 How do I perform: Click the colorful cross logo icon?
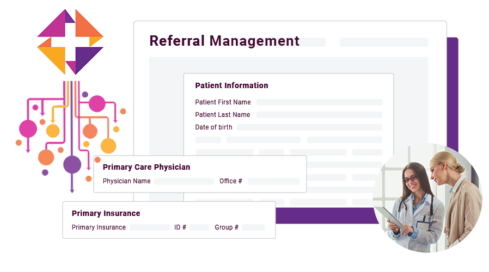coord(70,42)
